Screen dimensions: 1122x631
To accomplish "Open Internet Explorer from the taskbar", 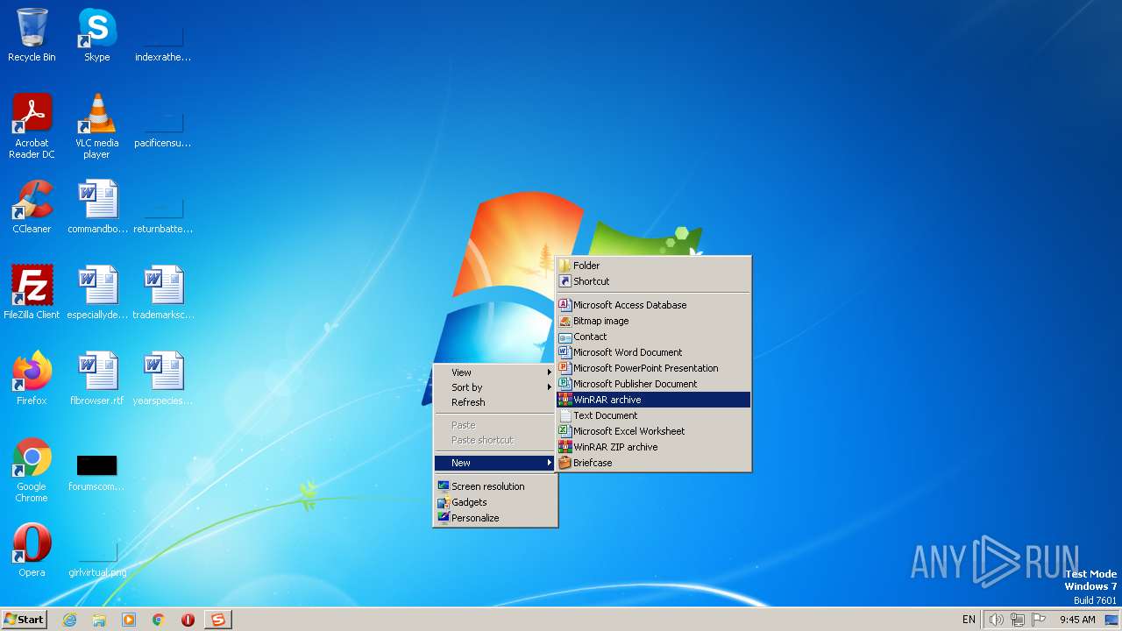I will pos(69,620).
